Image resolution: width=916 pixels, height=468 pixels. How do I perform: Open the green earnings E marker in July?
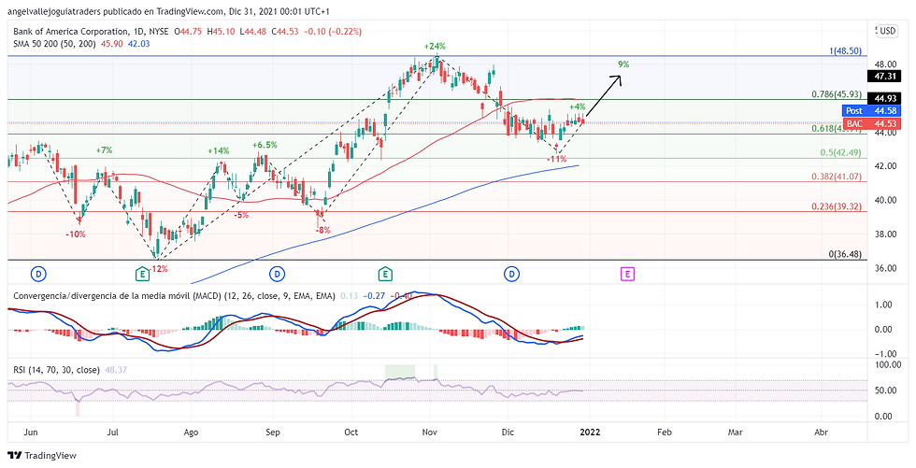[x=142, y=273]
